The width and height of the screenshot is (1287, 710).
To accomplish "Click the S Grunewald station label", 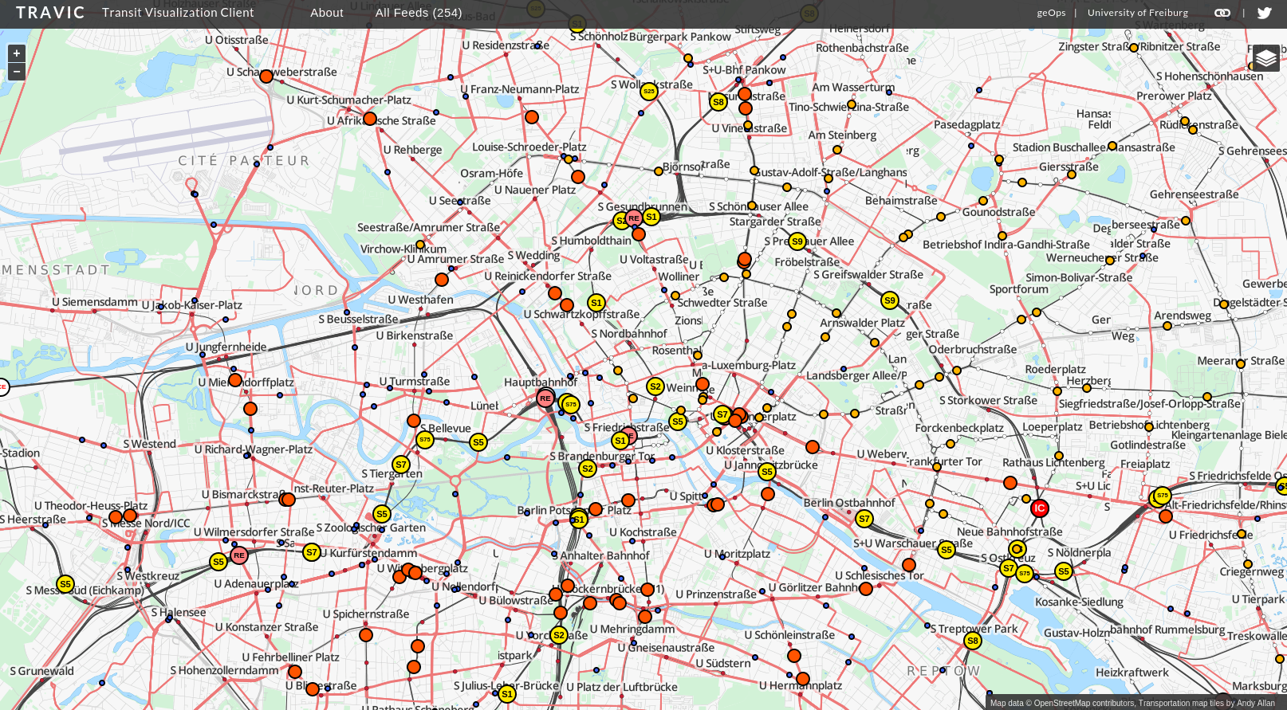I will tap(41, 671).
